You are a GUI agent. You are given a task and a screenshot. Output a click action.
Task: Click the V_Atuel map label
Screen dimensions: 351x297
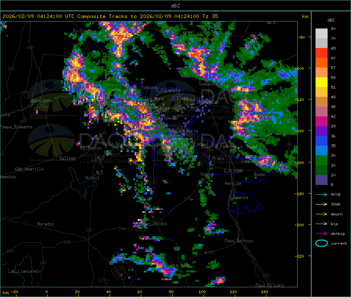200,144
